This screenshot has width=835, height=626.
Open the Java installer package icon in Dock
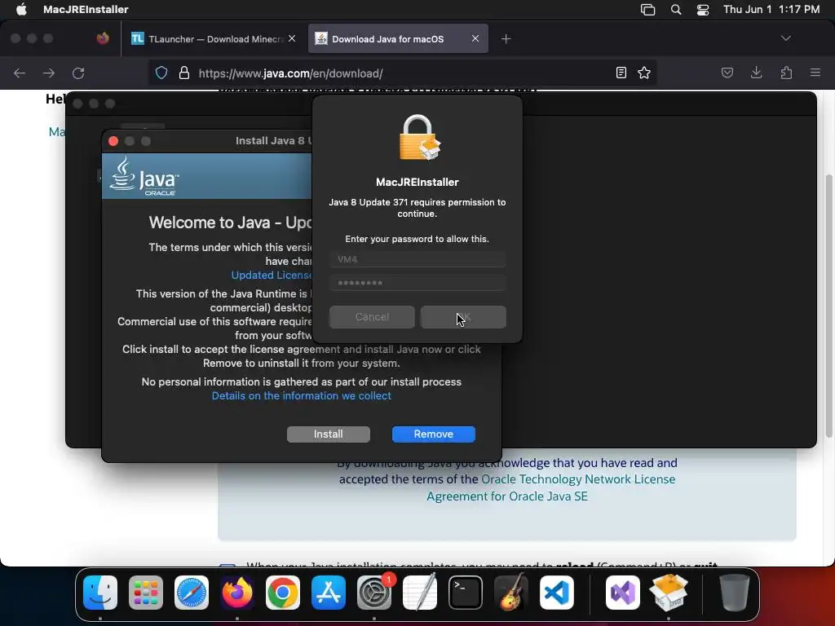point(669,593)
